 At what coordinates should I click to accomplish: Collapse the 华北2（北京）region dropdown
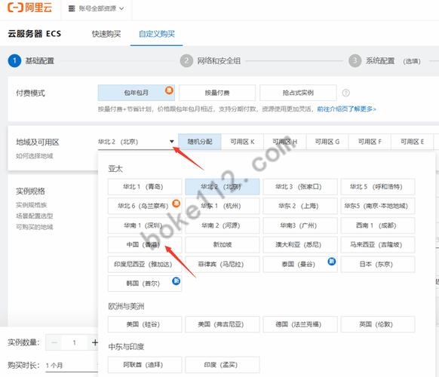136,142
